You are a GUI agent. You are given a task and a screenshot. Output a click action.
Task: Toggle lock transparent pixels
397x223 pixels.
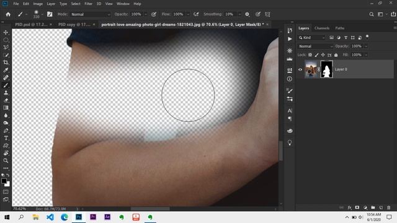(x=310, y=55)
